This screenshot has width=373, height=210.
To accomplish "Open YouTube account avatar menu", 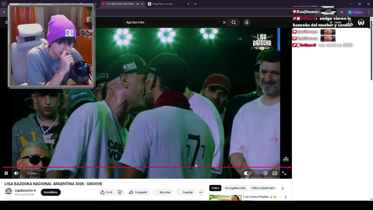I will tap(361, 22).
